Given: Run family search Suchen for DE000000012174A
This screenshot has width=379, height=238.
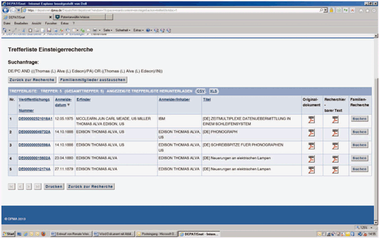Looking at the screenshot, I should click(x=359, y=169).
